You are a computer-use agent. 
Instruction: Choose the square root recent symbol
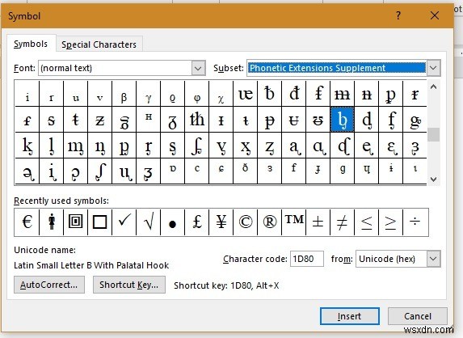[148, 222]
